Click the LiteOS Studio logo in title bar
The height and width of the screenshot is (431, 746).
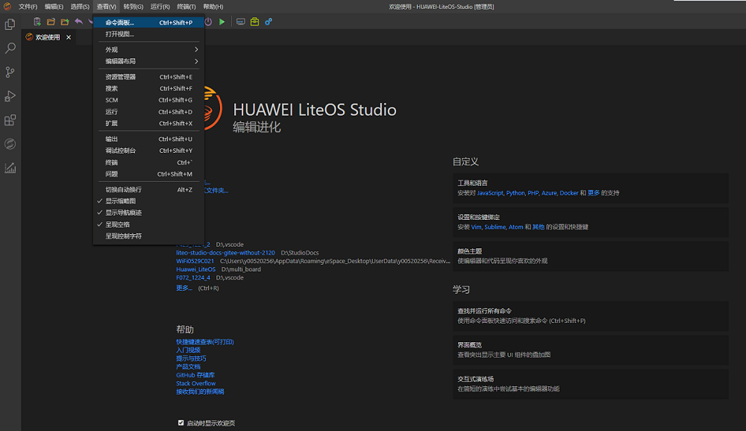pyautogui.click(x=7, y=7)
